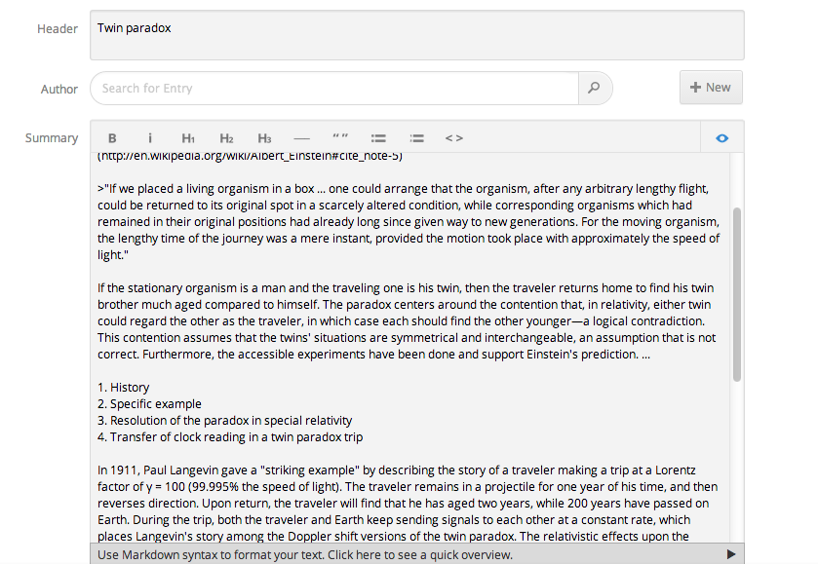Image resolution: width=818 pixels, height=564 pixels.
Task: Click '3. Resolution of the paradox in special relativity'
Action: (x=225, y=421)
